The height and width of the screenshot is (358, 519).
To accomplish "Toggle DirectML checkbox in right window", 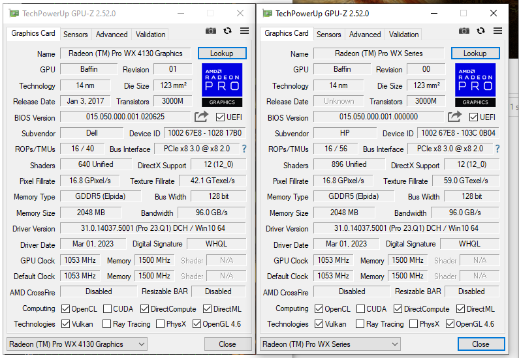I will point(460,308).
